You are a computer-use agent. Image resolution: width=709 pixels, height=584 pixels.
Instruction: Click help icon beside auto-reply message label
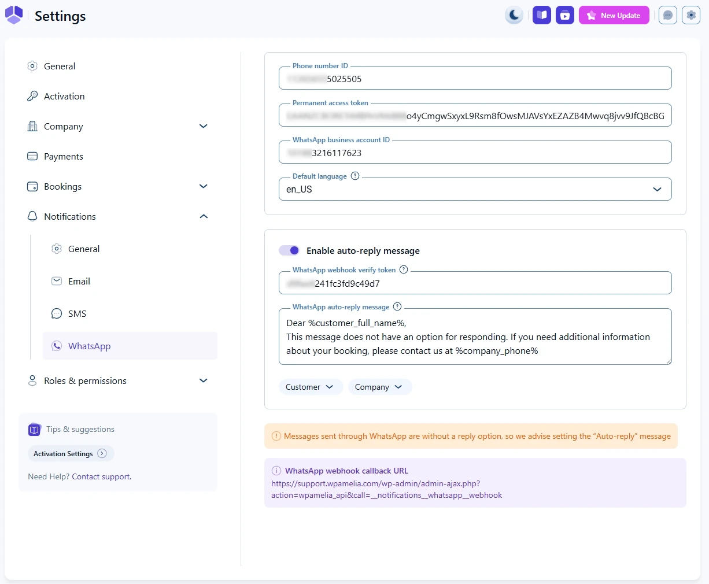tap(397, 306)
